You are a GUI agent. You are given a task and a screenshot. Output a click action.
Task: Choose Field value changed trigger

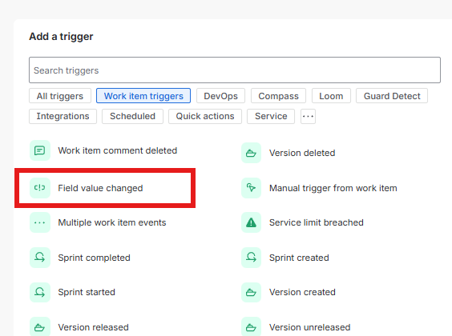(x=87, y=188)
